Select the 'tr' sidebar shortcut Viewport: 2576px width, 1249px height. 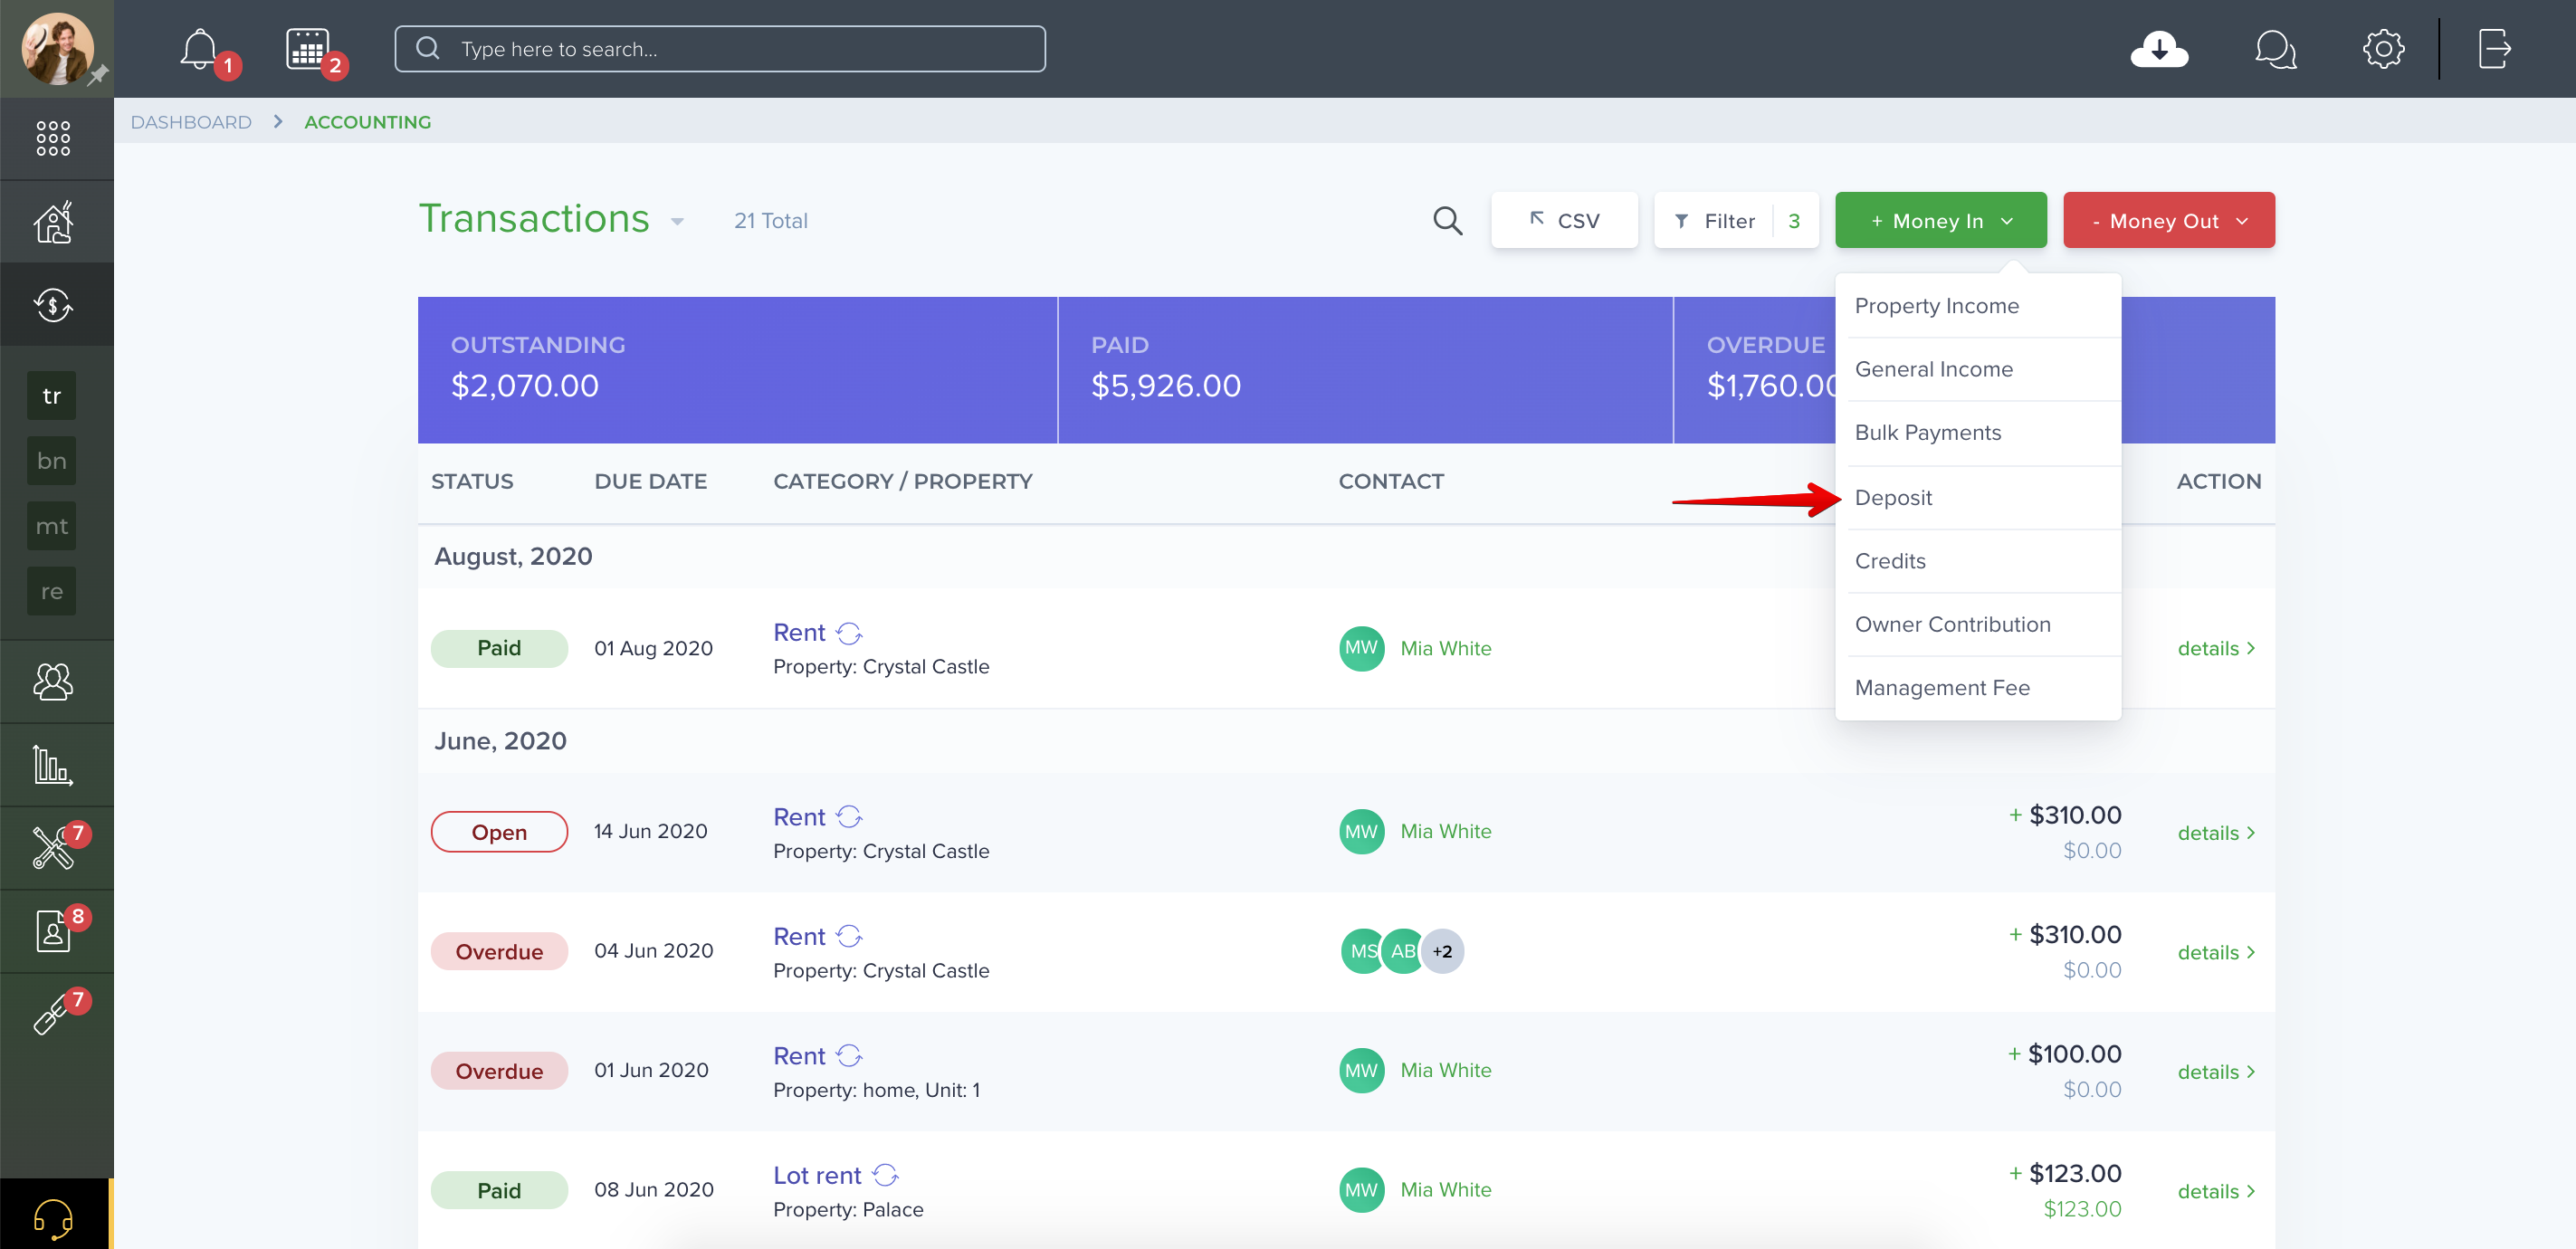(52, 396)
